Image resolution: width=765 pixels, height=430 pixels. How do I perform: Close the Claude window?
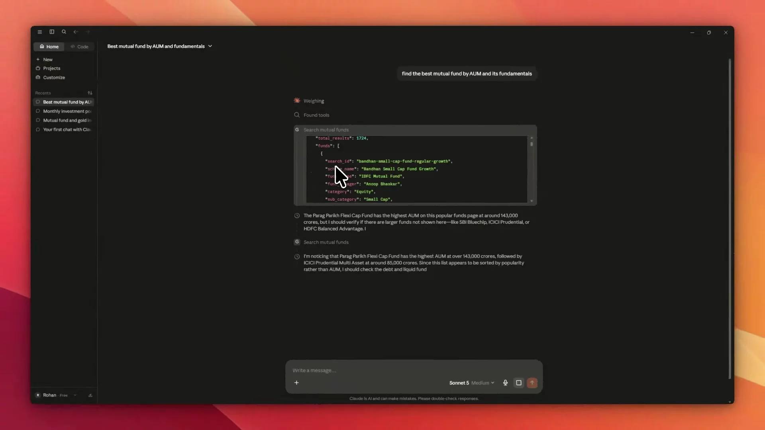tap(726, 33)
